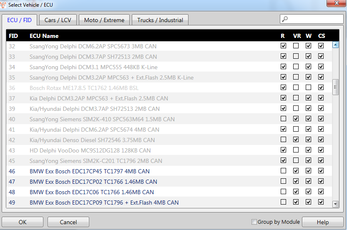Screen dimensions: 347x230
Task: Toggle R checkbox for FID 45 row
Action: [283, 160]
